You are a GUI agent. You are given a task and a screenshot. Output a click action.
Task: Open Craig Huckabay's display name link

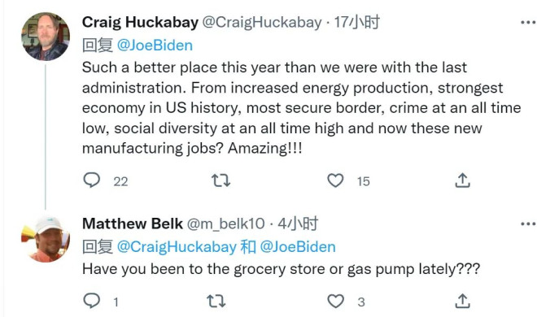pos(140,23)
